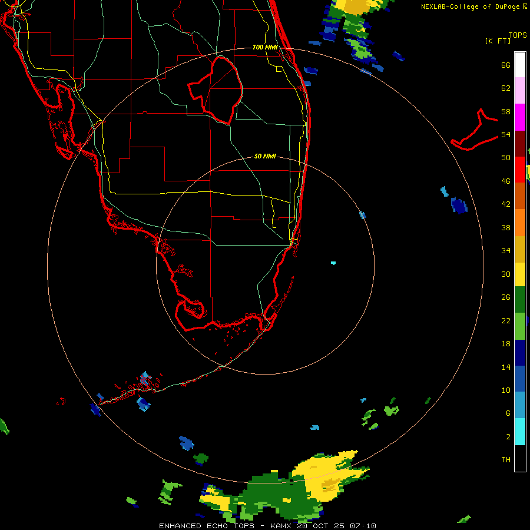Select the '58' scale value
The height and width of the screenshot is (530, 530).
coord(506,111)
